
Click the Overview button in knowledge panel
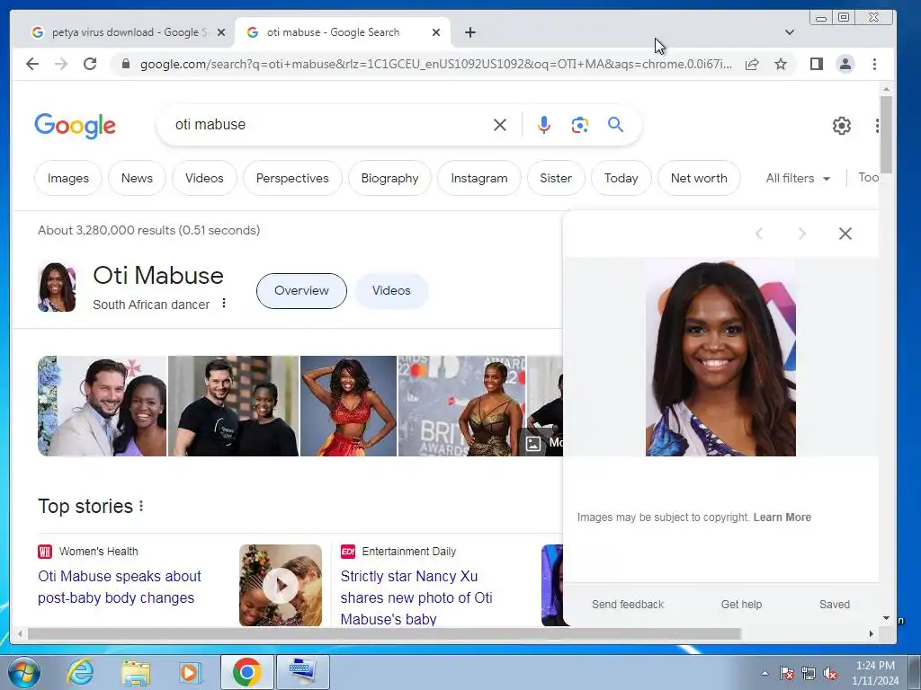(301, 290)
